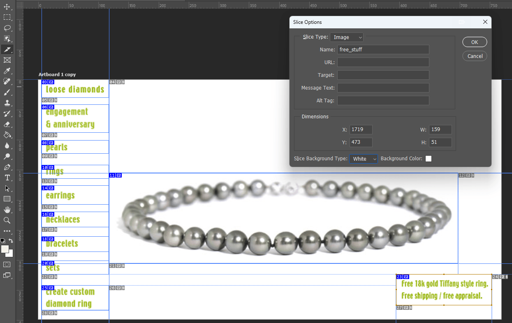The image size is (512, 323).
Task: Toggle Quick Mask mode
Action: click(7, 264)
